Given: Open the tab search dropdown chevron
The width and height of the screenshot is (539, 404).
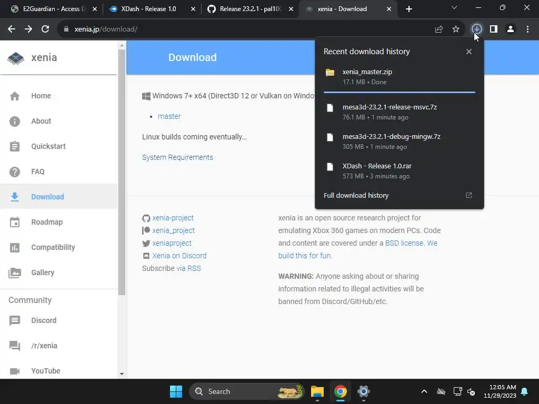Looking at the screenshot, I should (454, 7).
